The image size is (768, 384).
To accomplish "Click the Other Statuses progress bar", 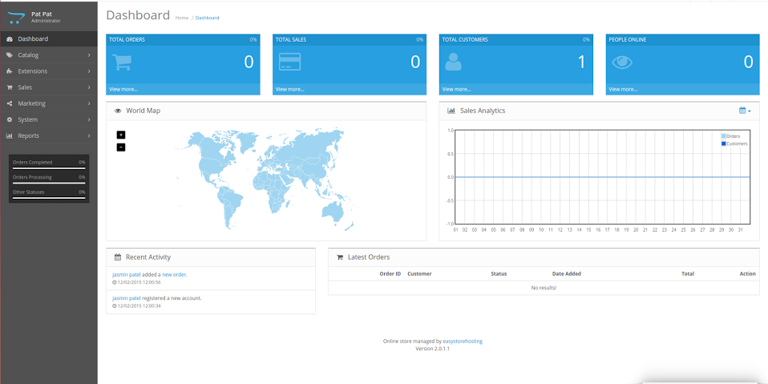I will [x=49, y=198].
